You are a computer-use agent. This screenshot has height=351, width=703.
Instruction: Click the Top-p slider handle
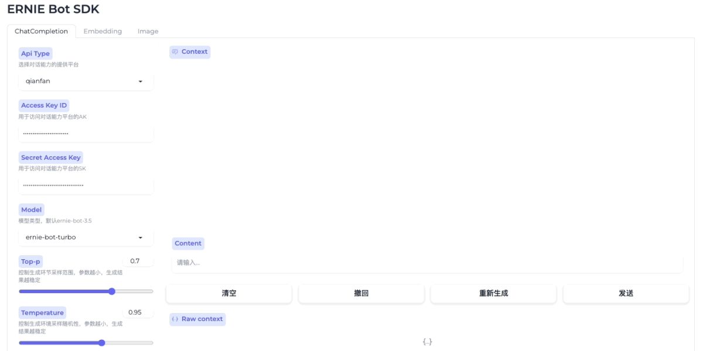tap(112, 291)
